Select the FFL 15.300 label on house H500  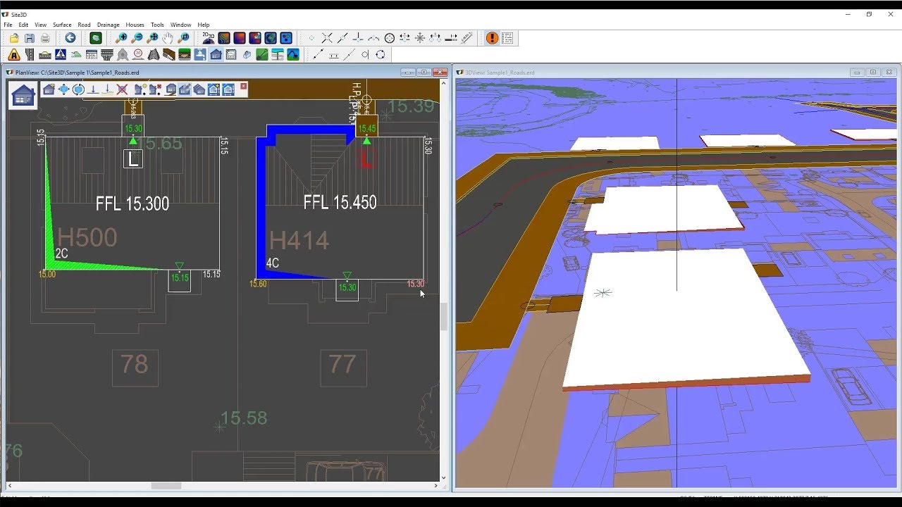132,204
